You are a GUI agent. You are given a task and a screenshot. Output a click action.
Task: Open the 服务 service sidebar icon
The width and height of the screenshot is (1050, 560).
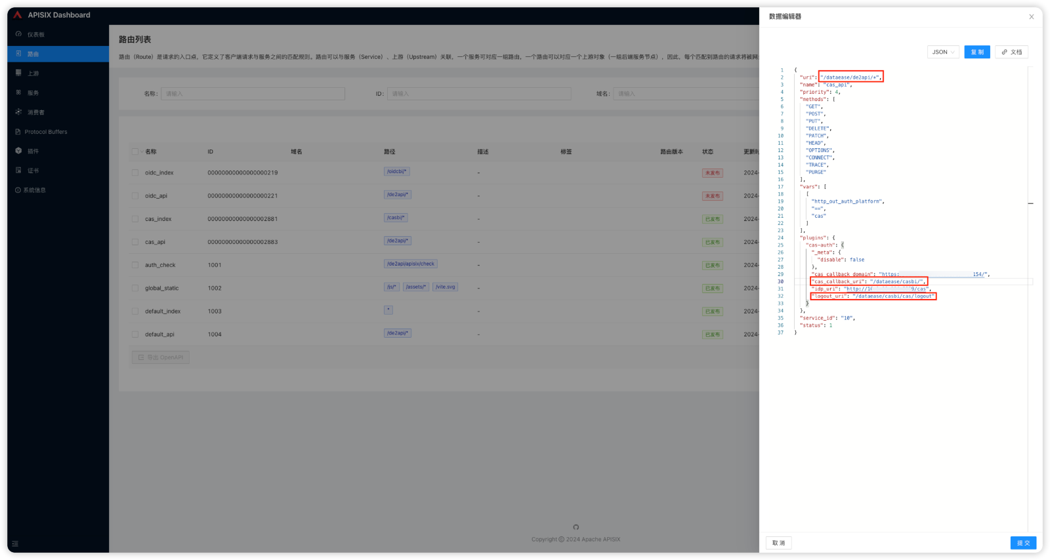[x=18, y=92]
